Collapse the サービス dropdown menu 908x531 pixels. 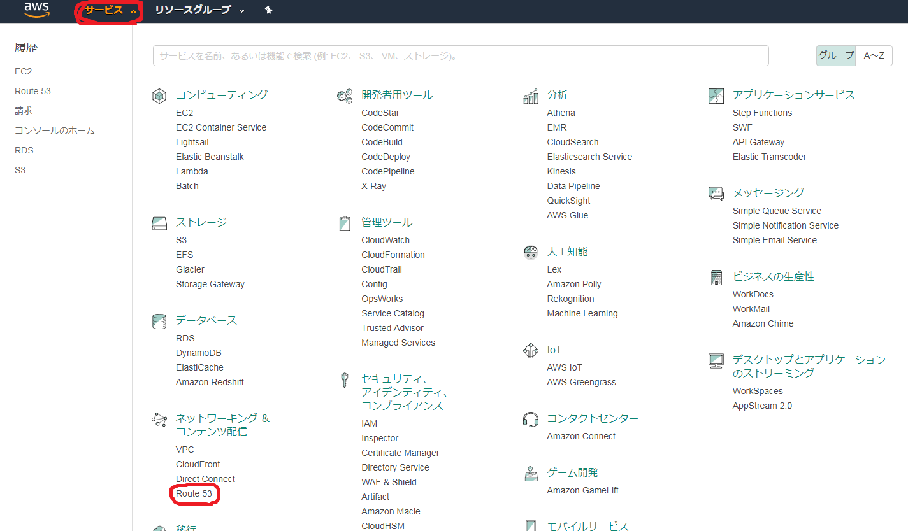coord(110,11)
